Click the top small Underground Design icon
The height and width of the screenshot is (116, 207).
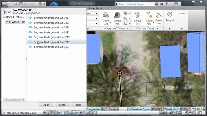[125, 14]
